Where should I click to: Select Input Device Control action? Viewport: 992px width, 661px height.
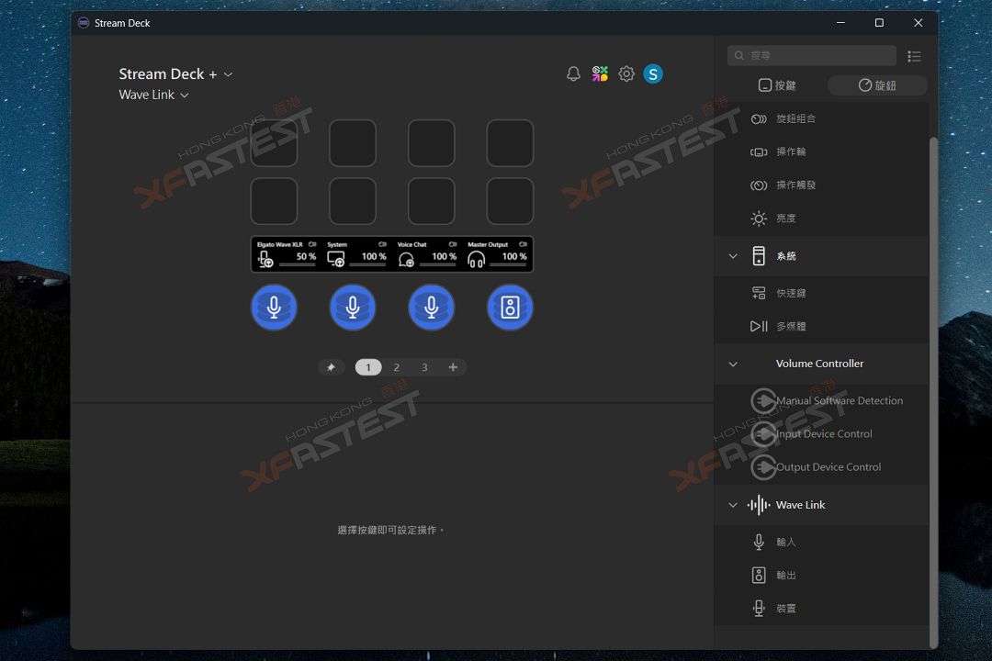821,434
